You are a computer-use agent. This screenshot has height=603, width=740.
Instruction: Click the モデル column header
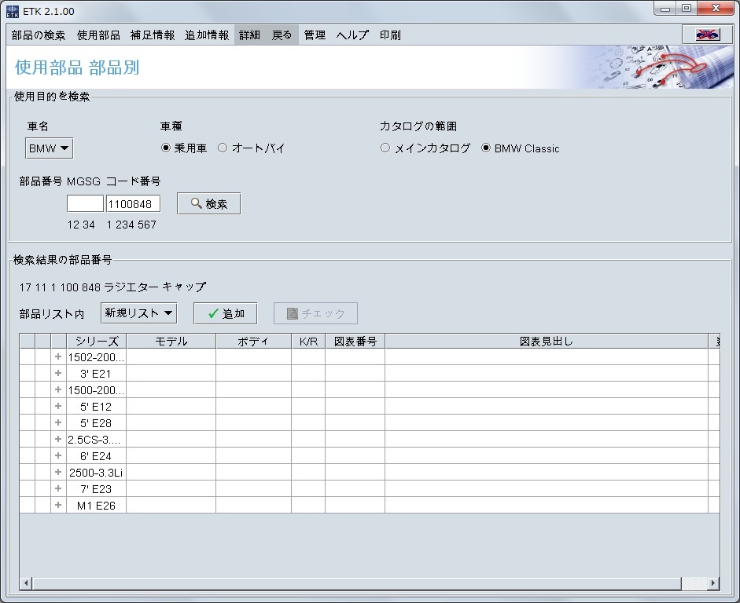click(x=171, y=341)
